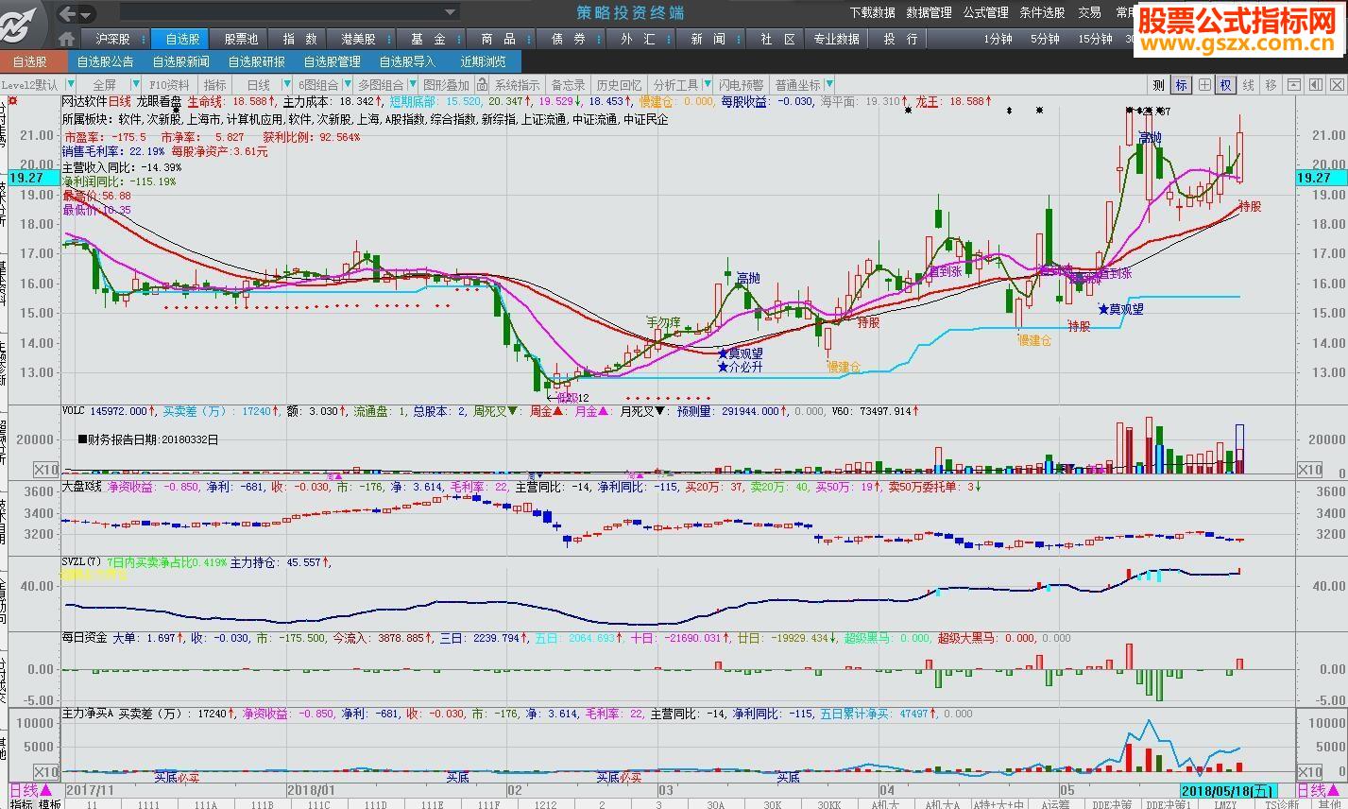Switch to the 沪深股 market tab
Screen dimensions: 1348x809
tap(112, 39)
